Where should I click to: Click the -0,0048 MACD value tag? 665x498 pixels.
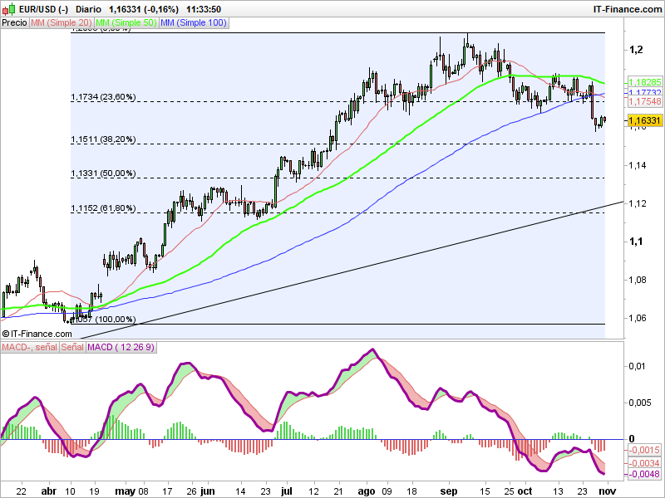point(643,474)
